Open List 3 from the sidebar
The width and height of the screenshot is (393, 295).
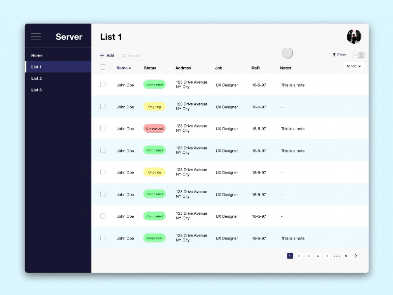tap(36, 89)
